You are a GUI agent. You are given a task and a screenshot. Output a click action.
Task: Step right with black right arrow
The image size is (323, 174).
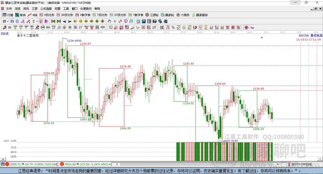70,21
